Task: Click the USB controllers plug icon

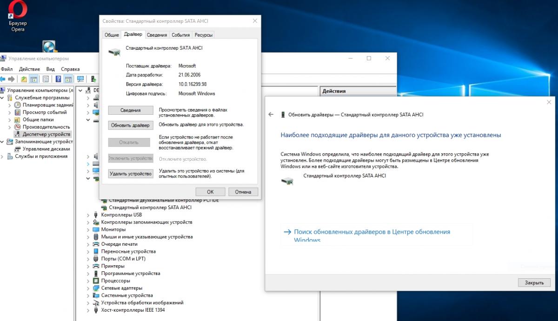Action: [x=96, y=215]
